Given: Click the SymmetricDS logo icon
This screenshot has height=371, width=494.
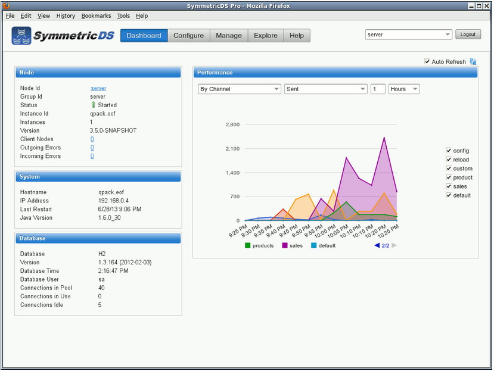Looking at the screenshot, I should tap(21, 36).
